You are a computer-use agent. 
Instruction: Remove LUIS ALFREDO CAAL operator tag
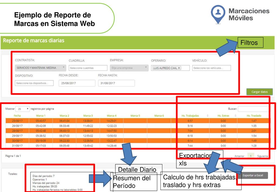[x=179, y=68]
